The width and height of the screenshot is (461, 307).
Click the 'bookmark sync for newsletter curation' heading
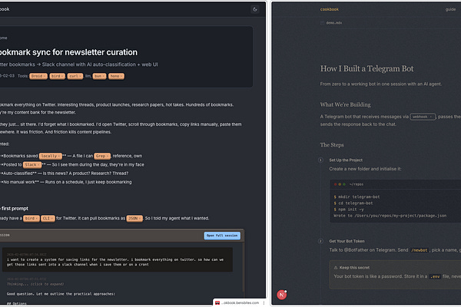pyautogui.click(x=68, y=52)
